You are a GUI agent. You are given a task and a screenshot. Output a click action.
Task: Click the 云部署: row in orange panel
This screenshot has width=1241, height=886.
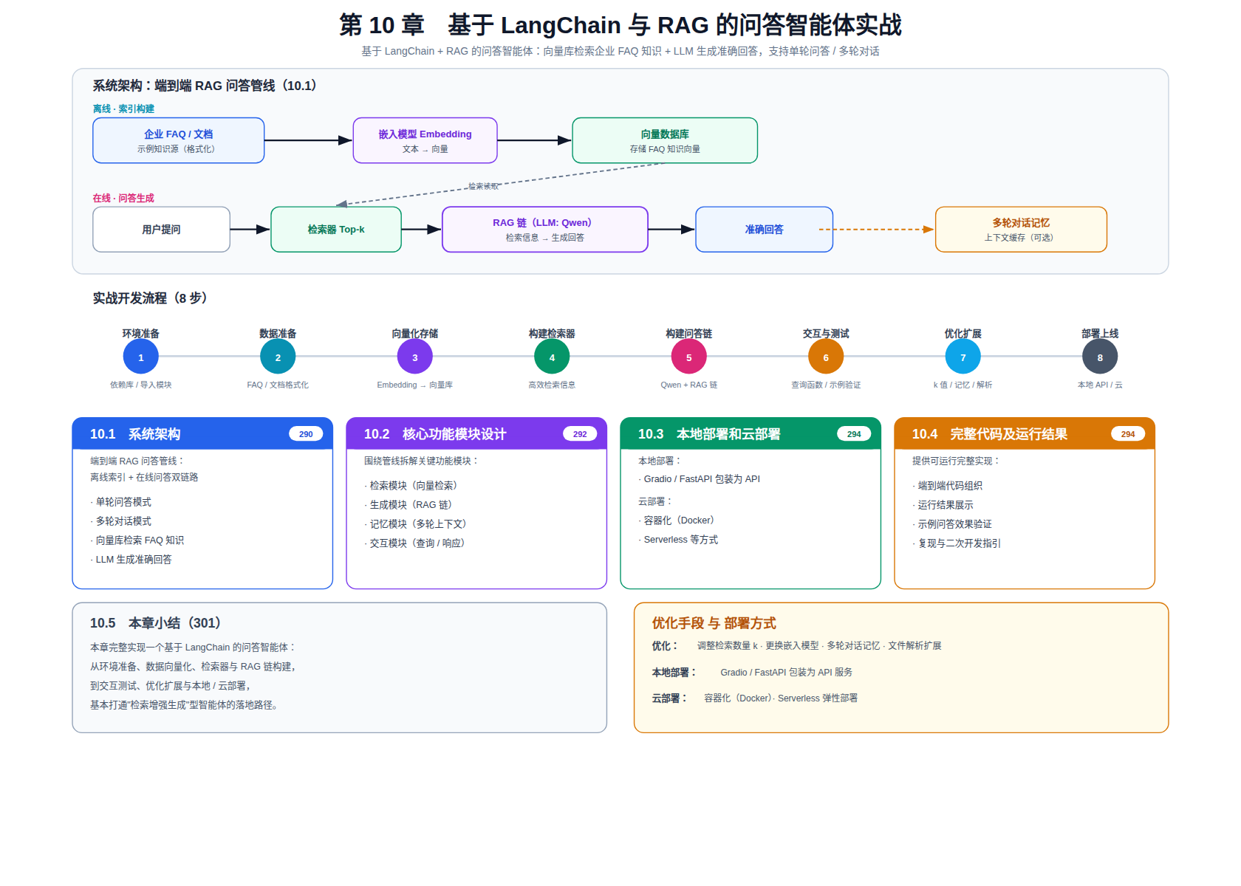pyautogui.click(x=755, y=698)
